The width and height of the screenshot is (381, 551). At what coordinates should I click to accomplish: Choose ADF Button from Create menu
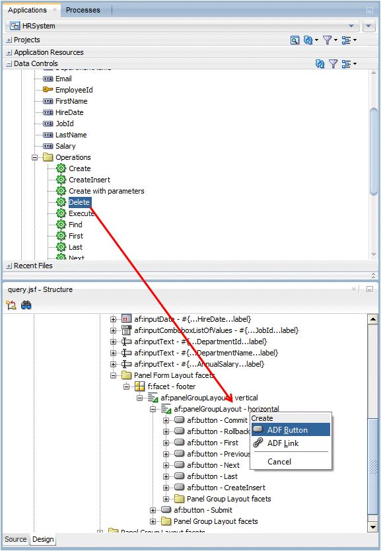point(291,429)
